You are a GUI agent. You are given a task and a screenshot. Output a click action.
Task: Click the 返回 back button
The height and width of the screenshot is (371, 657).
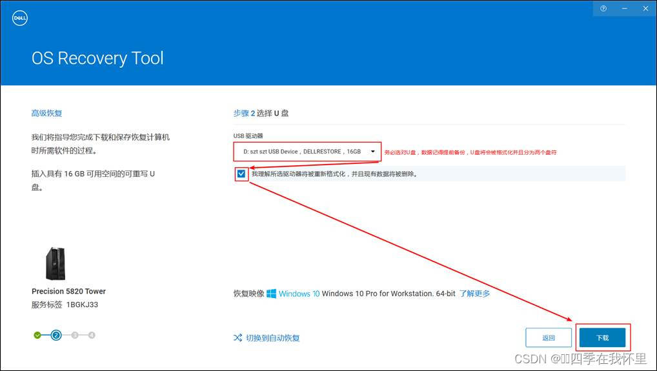tap(549, 337)
